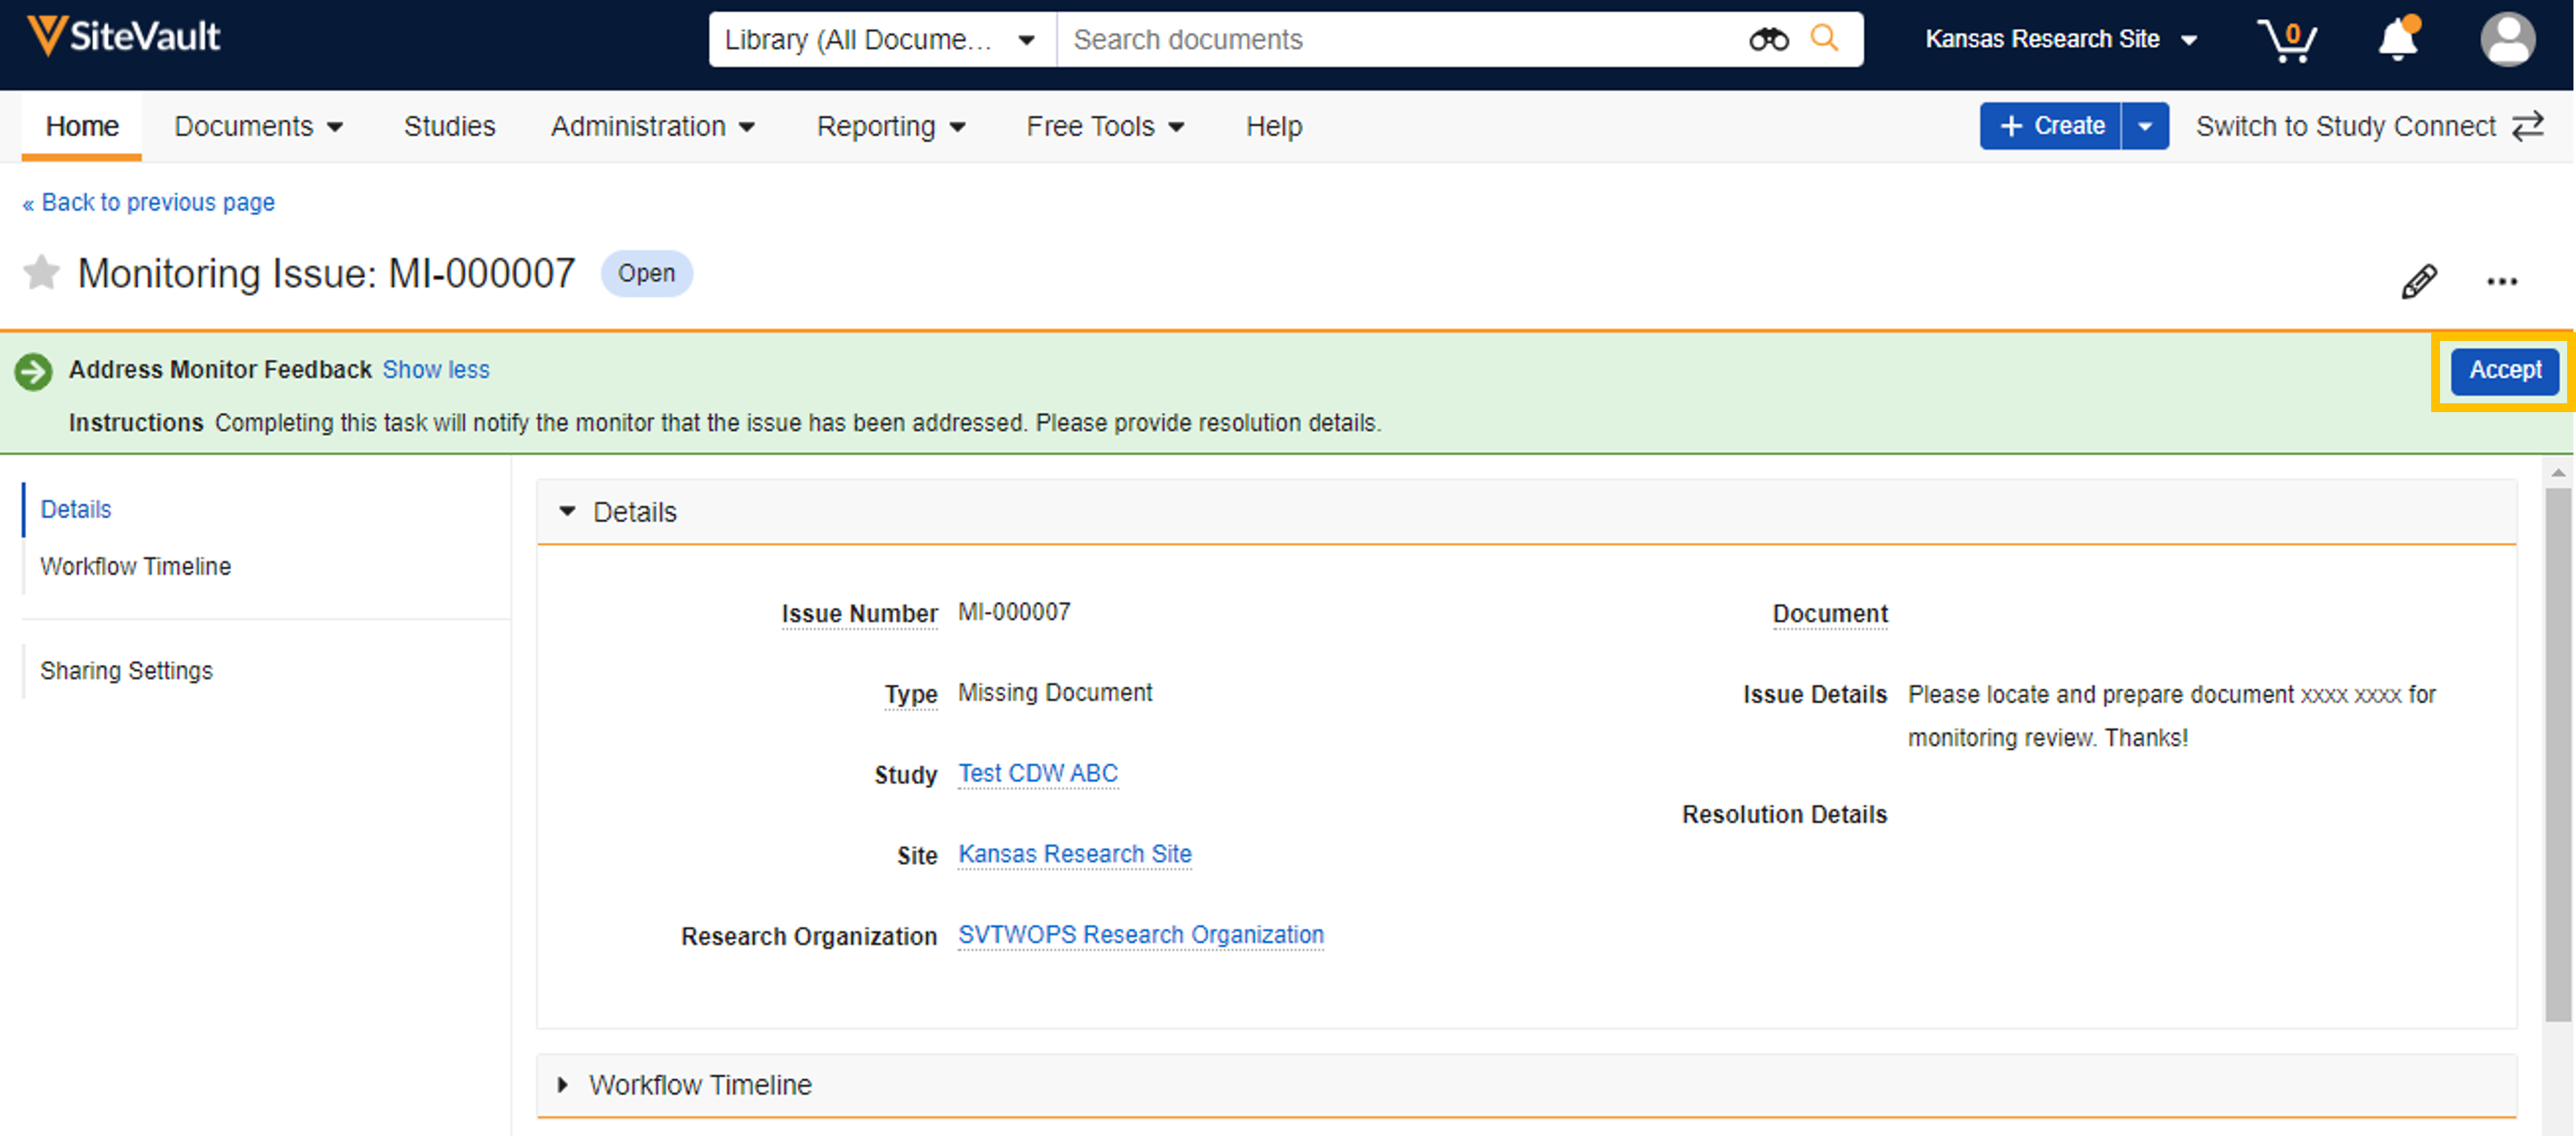
Task: Click the orange search magnifier icon
Action: click(1824, 39)
